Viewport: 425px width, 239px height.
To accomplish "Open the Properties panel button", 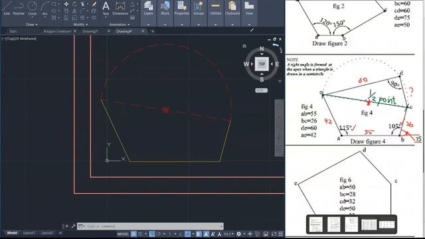I will click(x=181, y=8).
